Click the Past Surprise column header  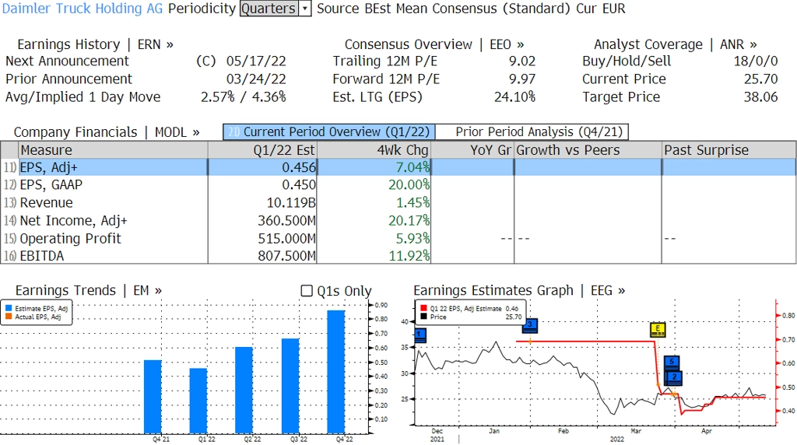click(729, 150)
